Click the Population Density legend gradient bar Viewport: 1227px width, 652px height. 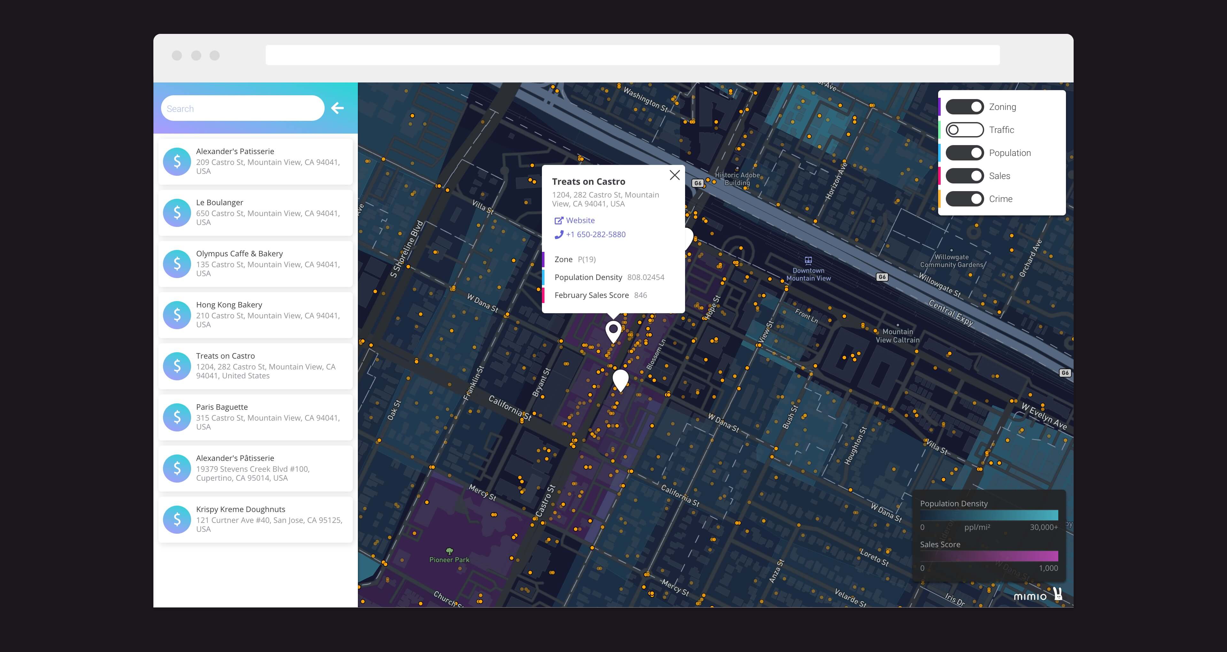click(x=989, y=515)
